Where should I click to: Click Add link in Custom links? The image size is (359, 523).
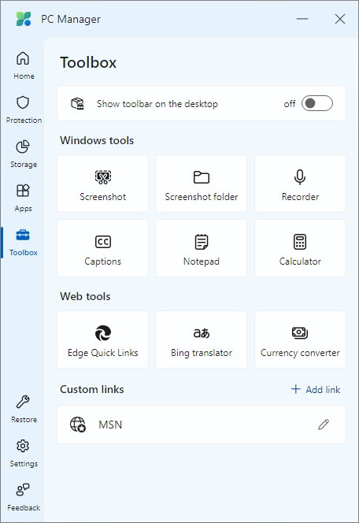[x=316, y=390]
